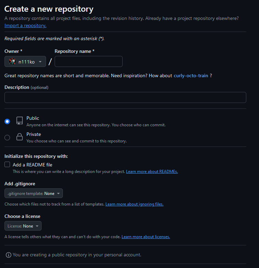Click the private repository lock icon
The height and width of the screenshot is (268, 259).
pyautogui.click(x=20, y=137)
